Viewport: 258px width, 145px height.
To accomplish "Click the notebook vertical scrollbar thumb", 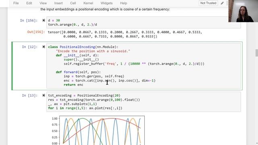I will [x=257, y=53].
